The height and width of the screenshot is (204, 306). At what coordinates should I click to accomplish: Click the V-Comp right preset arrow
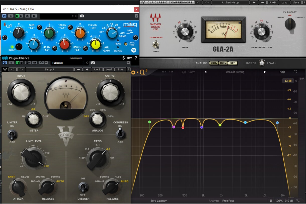point(87,69)
